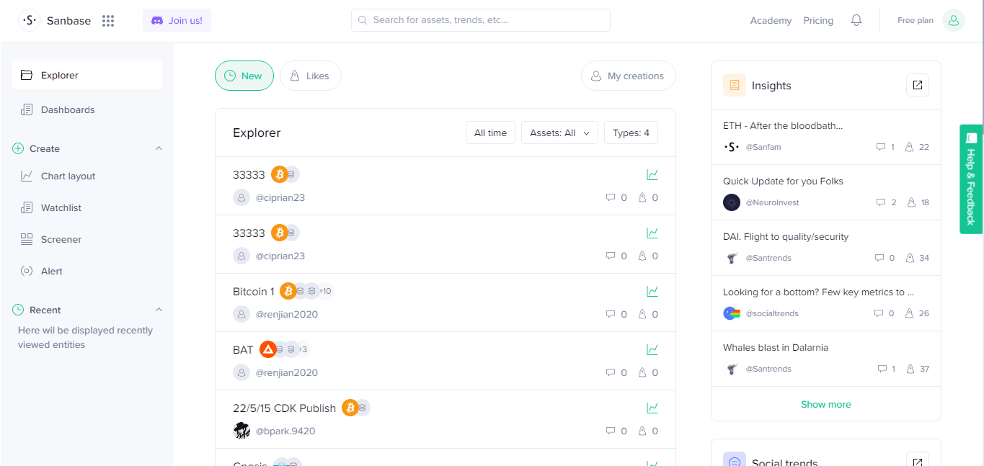This screenshot has width=984, height=466.
Task: Open the Help & Feedback side tab
Action: click(x=971, y=179)
